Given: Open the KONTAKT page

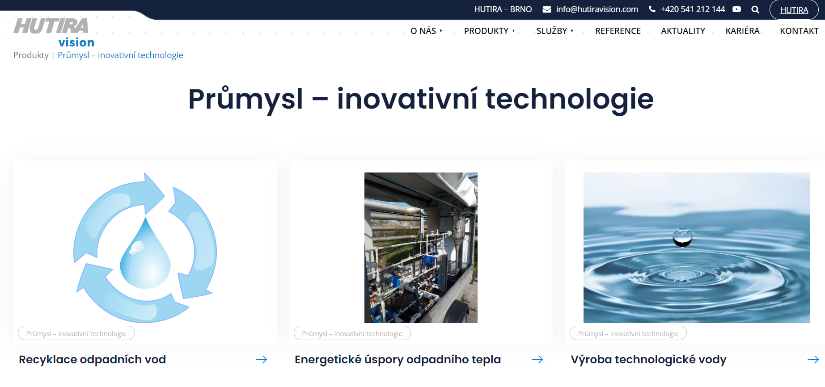Looking at the screenshot, I should (x=799, y=31).
